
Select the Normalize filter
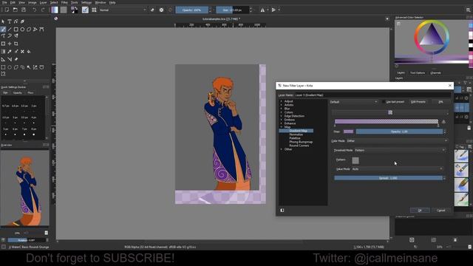tap(296, 134)
